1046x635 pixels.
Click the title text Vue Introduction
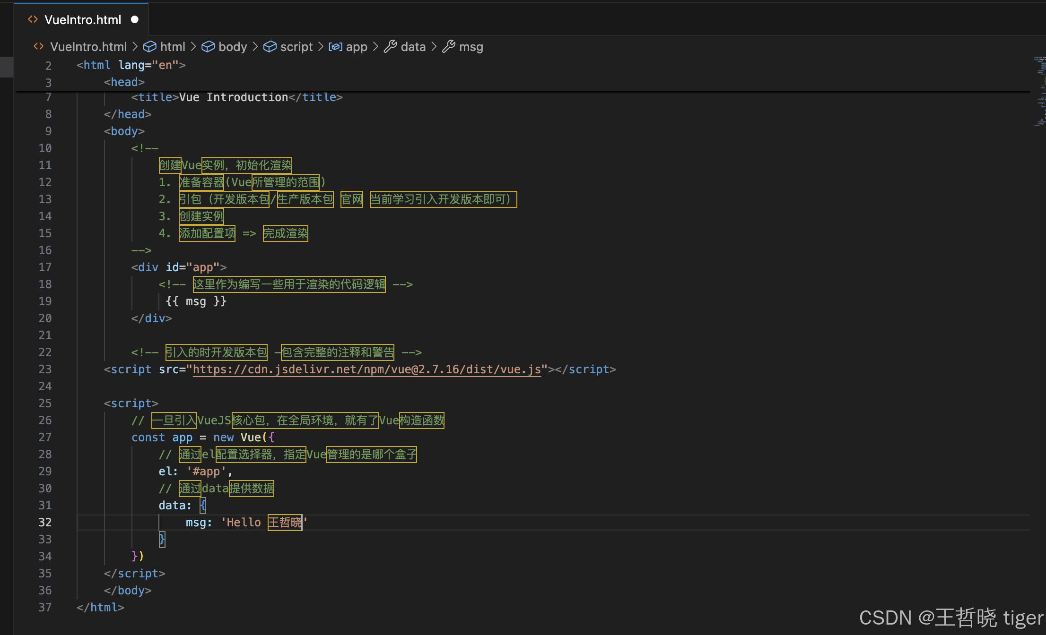(x=234, y=97)
